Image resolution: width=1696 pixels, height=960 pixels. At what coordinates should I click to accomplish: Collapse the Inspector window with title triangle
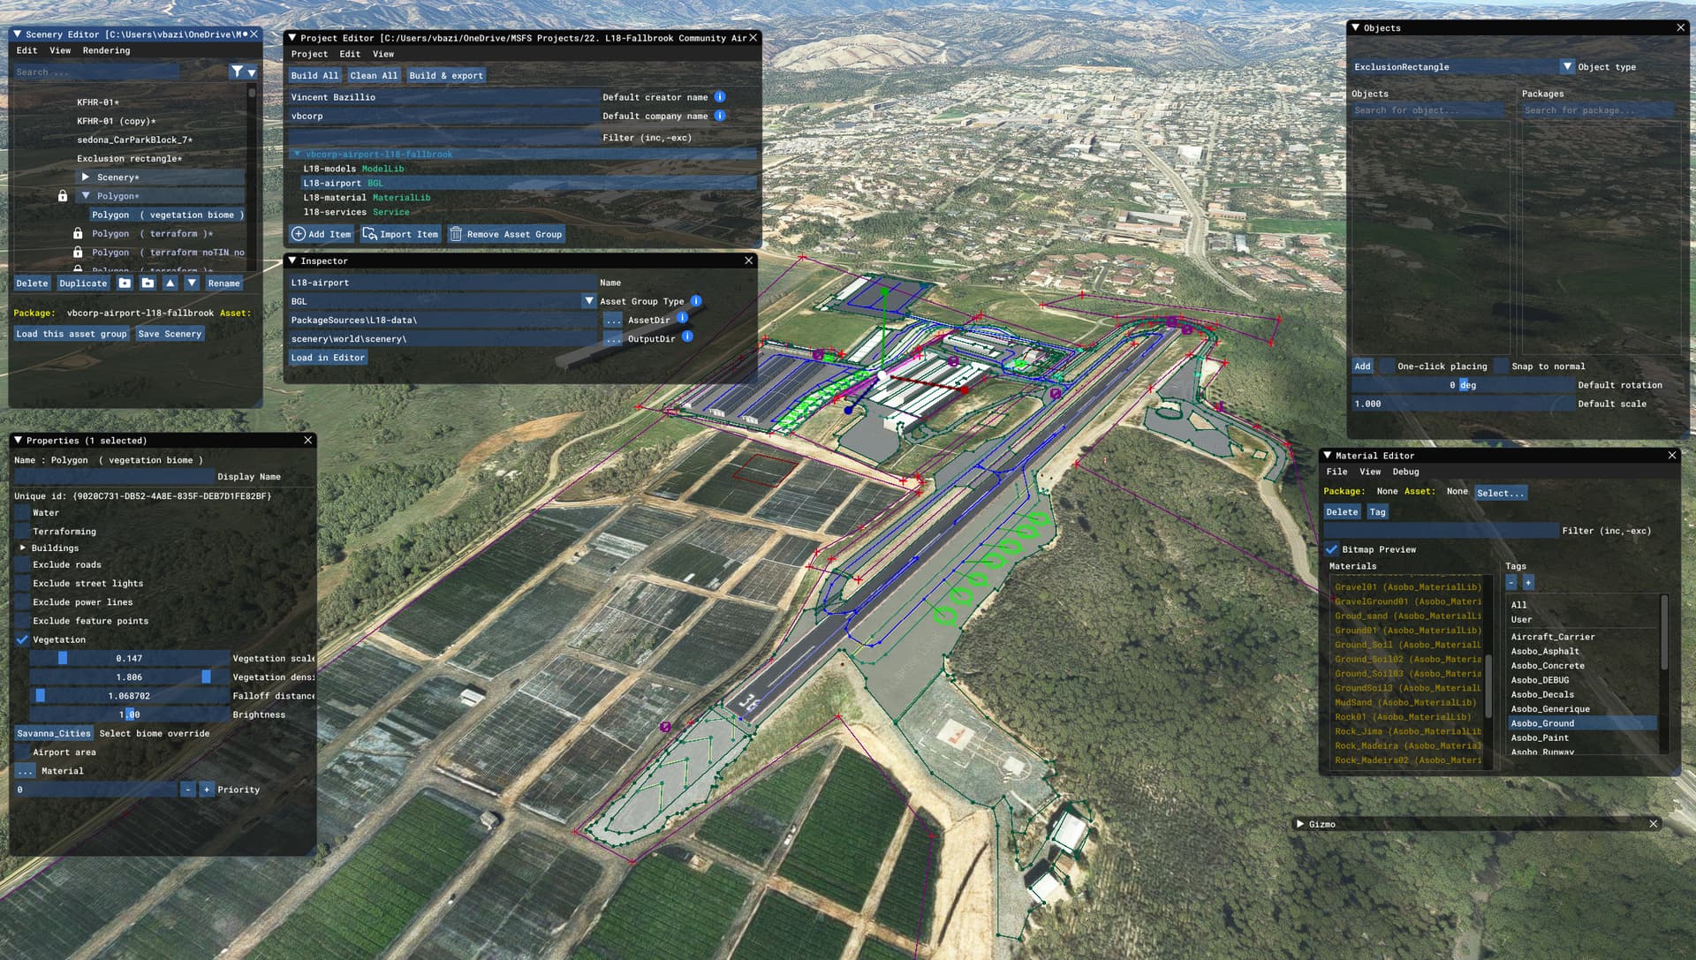pos(291,261)
